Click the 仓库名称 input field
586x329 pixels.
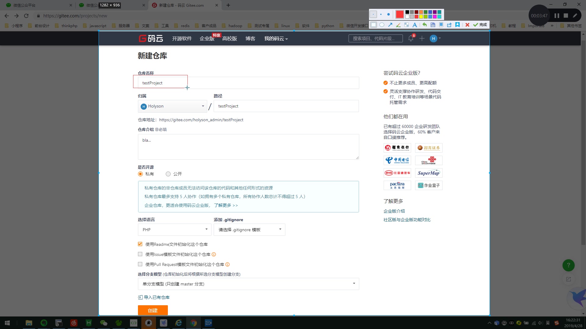click(248, 83)
